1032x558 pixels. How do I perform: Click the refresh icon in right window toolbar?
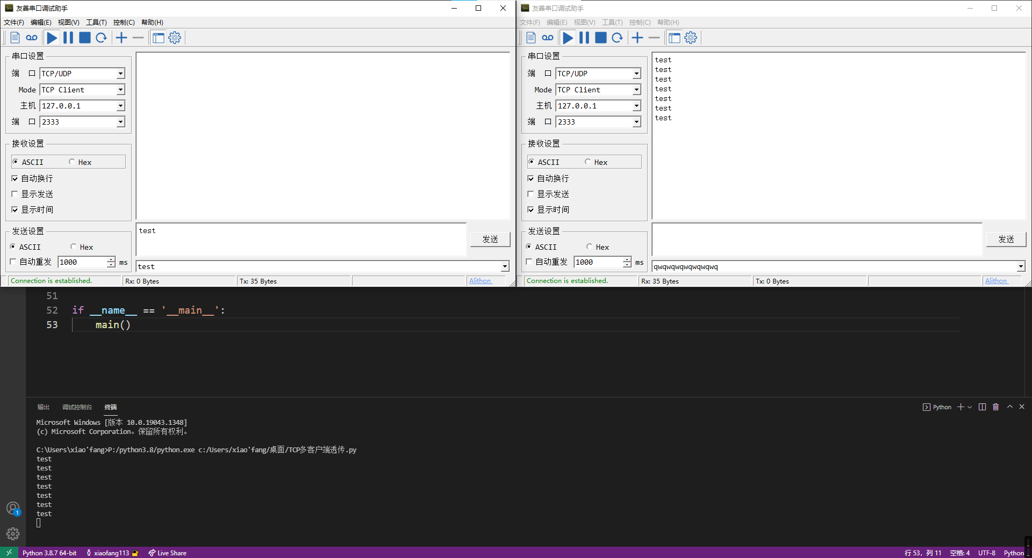point(617,38)
